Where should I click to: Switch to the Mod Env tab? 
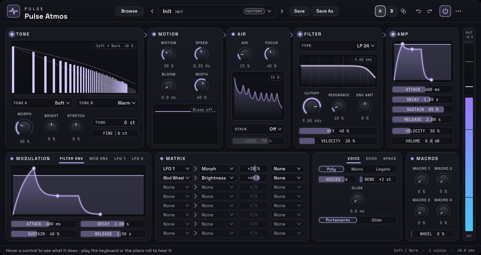(99, 159)
